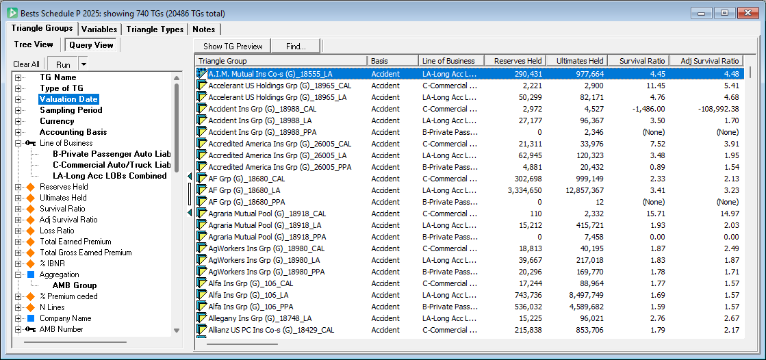The image size is (766, 360).
Task: Sort by Adj Survival Ratio column header
Action: [706, 61]
